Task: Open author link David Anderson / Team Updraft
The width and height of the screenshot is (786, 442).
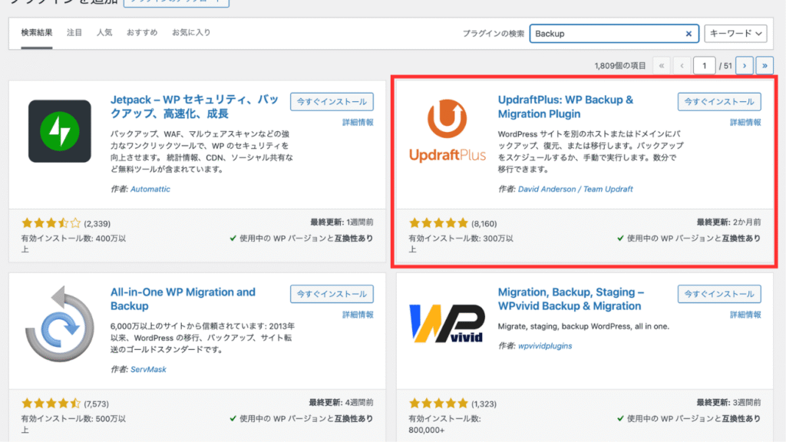Action: tap(576, 189)
